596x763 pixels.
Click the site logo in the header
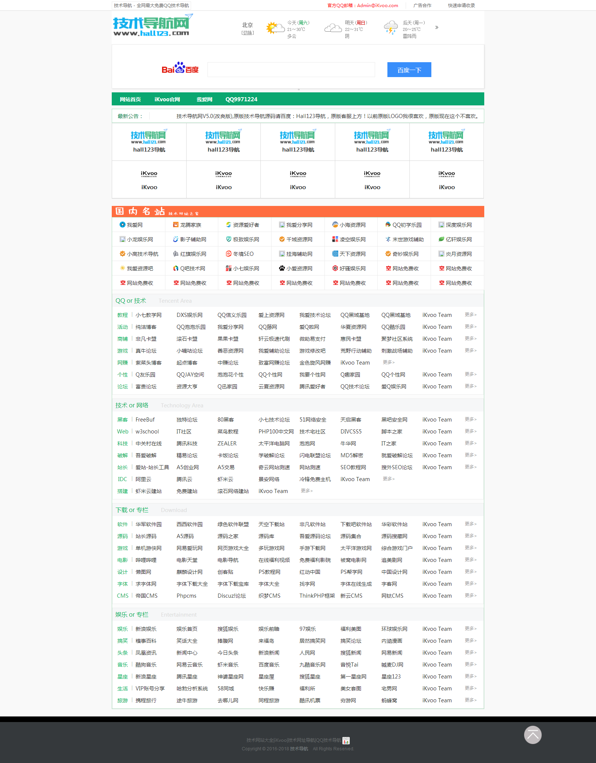pos(153,25)
